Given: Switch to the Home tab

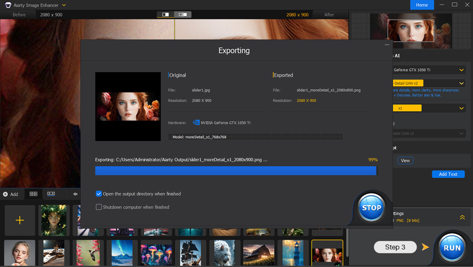Looking at the screenshot, I should (x=422, y=5).
